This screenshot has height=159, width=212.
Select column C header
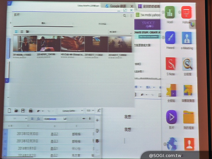click(28, 126)
